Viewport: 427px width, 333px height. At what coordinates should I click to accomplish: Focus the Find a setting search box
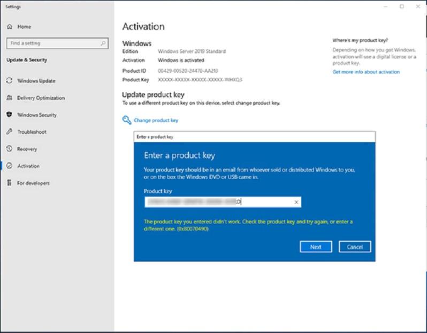pyautogui.click(x=52, y=43)
